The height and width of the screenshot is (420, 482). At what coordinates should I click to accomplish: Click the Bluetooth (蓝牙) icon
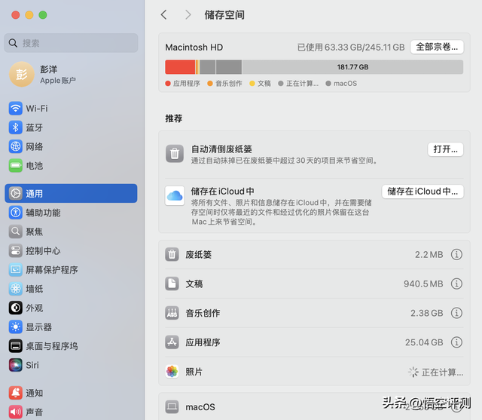pos(15,127)
